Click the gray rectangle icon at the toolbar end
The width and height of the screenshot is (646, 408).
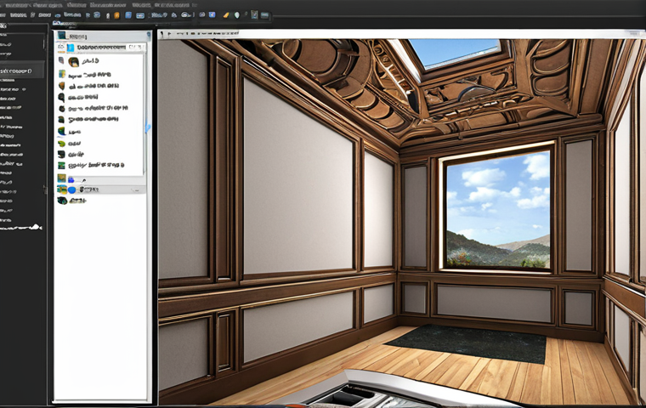tap(264, 15)
